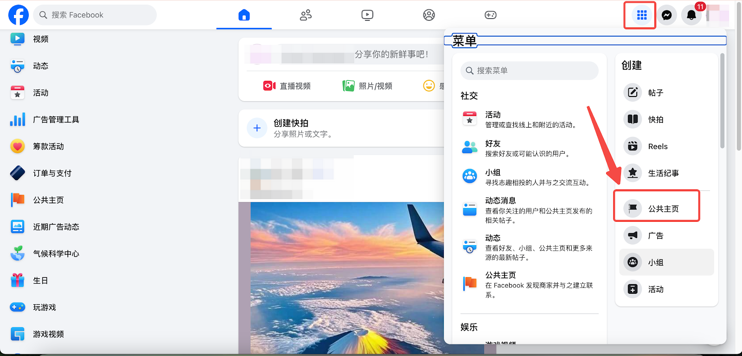The height and width of the screenshot is (356, 742).
Task: Open 动态 in the 社交 menu list
Action: [529, 247]
